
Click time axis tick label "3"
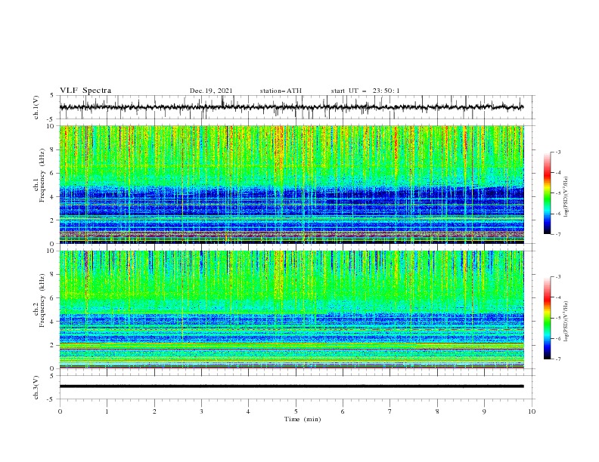coord(201,411)
